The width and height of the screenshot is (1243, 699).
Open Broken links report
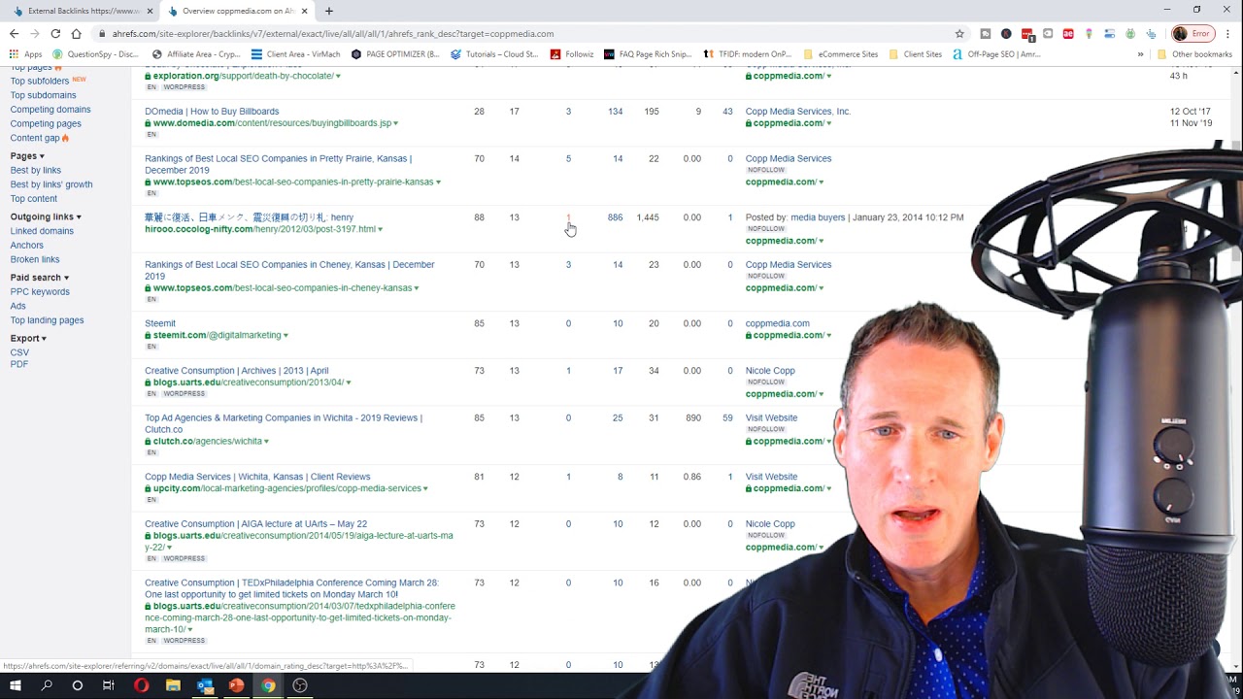35,259
